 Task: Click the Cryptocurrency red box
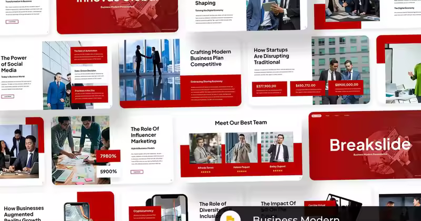pyautogui.click(x=145, y=214)
